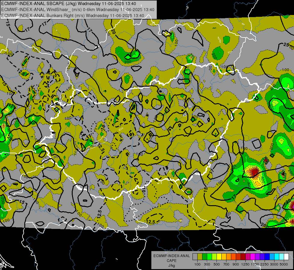
Task: Click the dark red legend swatch
Action: point(243,256)
